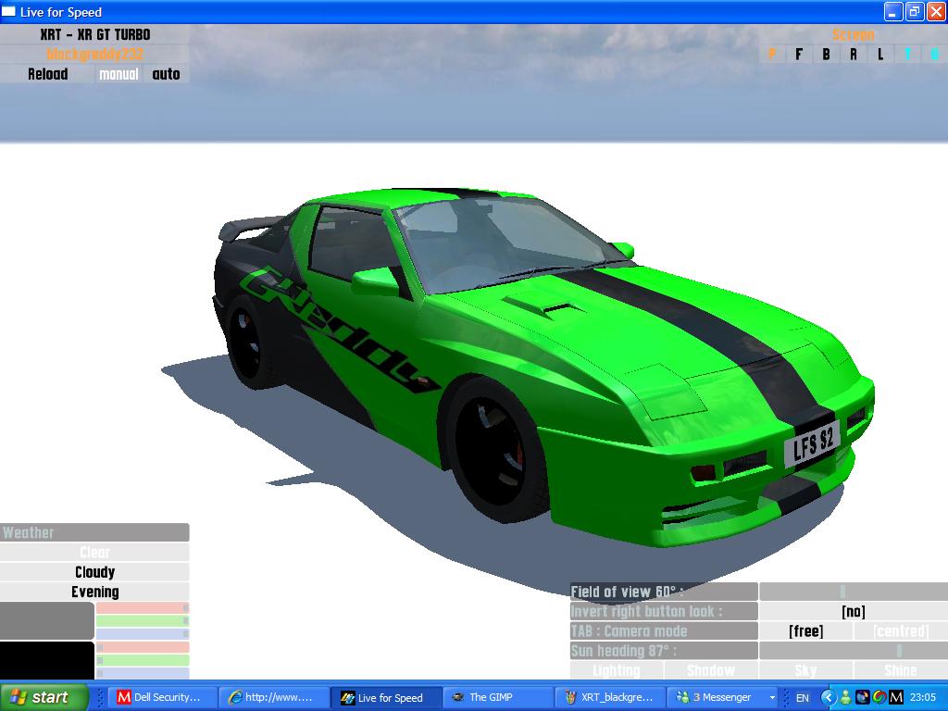The width and height of the screenshot is (948, 711).
Task: Adjust lower red color slider
Action: (143, 647)
